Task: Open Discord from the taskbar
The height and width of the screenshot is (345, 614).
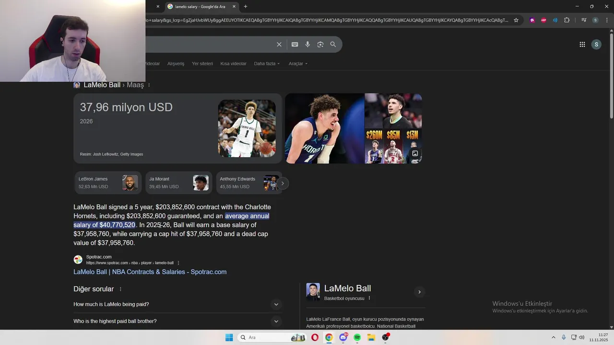Action: point(343,337)
